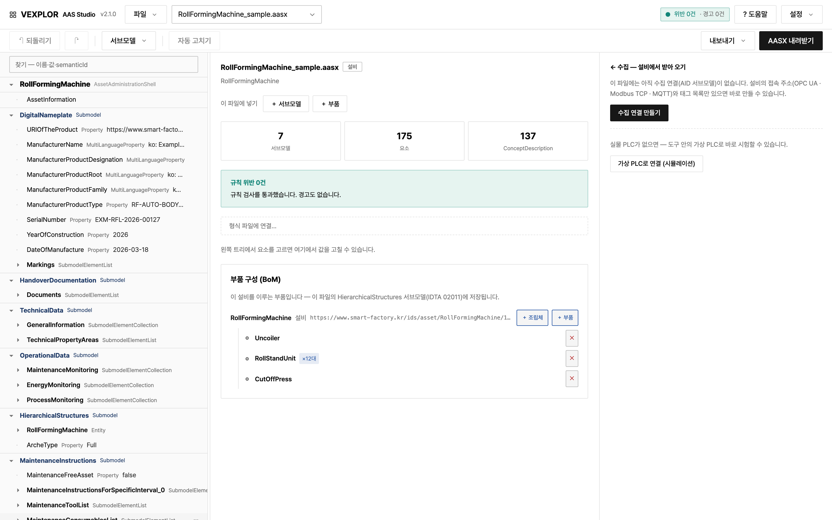Collapse the TechnicalData submodel

[x=11, y=311]
